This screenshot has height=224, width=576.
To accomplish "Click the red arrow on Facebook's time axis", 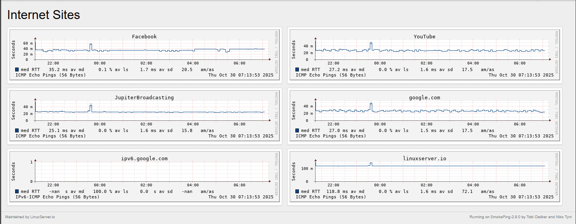I will [x=270, y=59].
